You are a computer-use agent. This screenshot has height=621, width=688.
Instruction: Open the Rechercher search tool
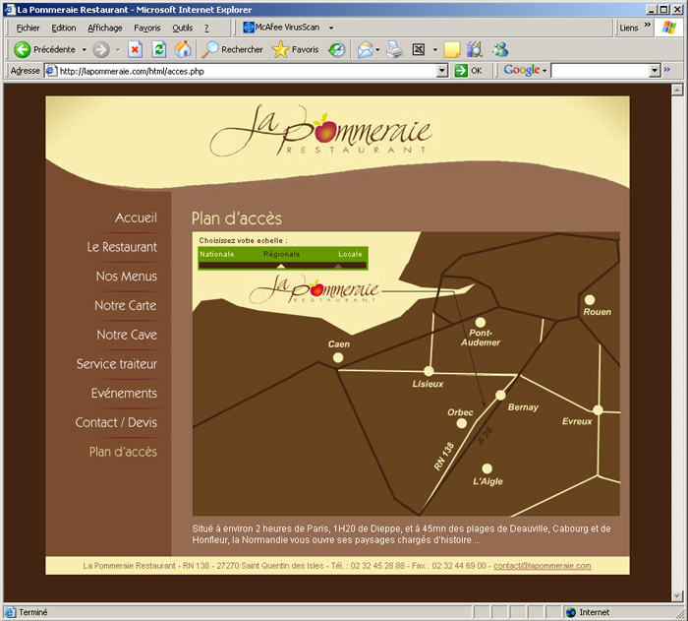click(x=232, y=49)
